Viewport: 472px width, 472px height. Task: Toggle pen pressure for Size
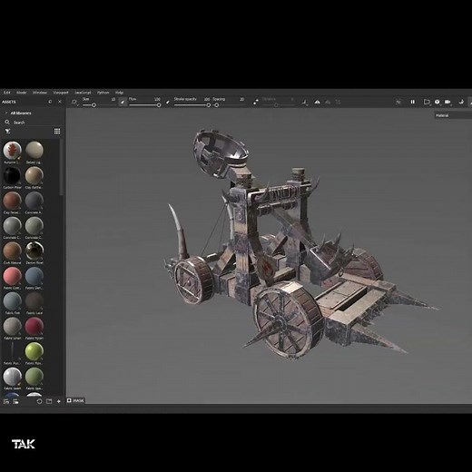tap(123, 102)
